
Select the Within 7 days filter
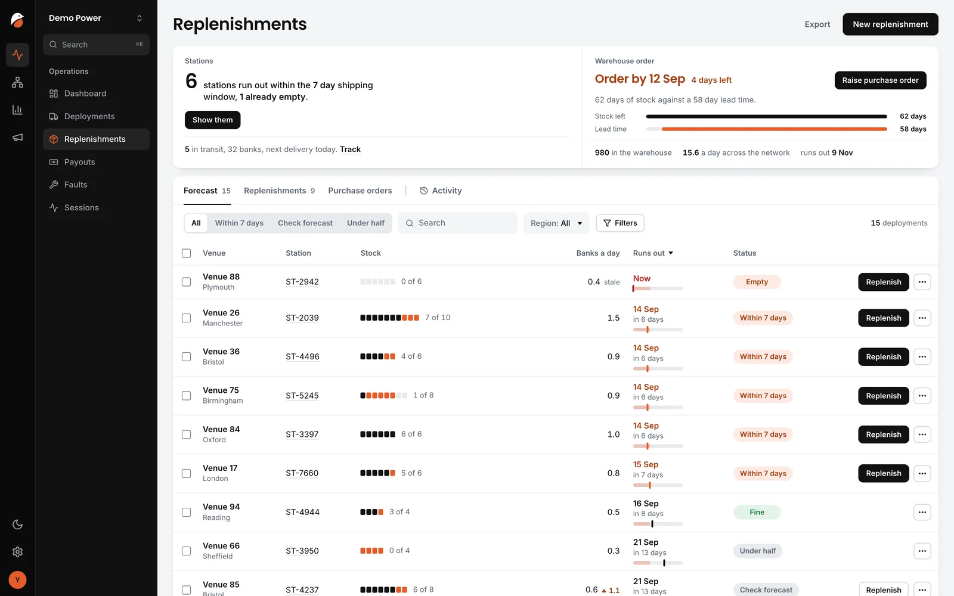[239, 223]
